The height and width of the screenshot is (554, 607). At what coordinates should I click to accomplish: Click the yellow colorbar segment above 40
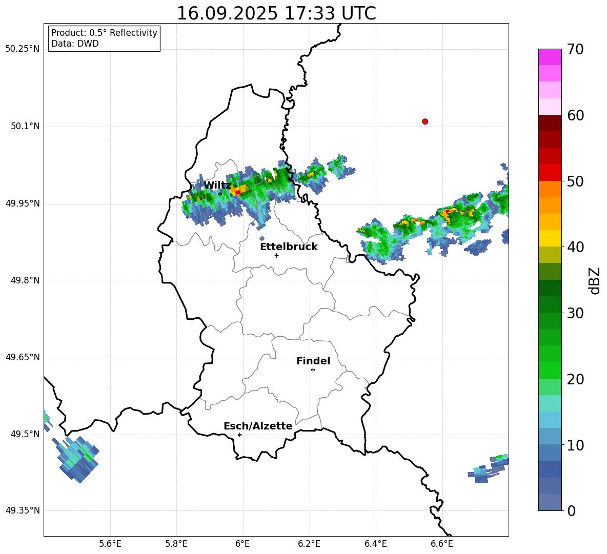[x=550, y=238]
